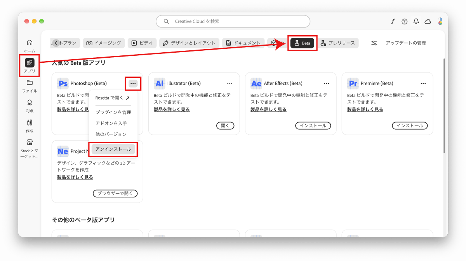Choose アドオンを入手 from context menu
Viewport: 466px width, 261px height.
[111, 123]
